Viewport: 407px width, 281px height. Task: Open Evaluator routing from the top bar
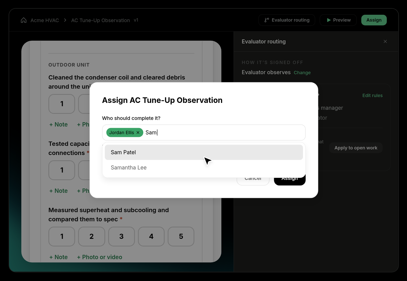click(x=287, y=20)
